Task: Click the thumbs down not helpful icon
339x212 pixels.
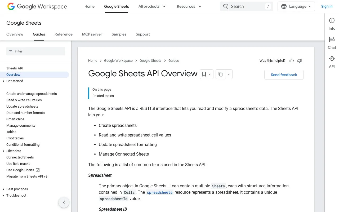Action: [x=300, y=61]
